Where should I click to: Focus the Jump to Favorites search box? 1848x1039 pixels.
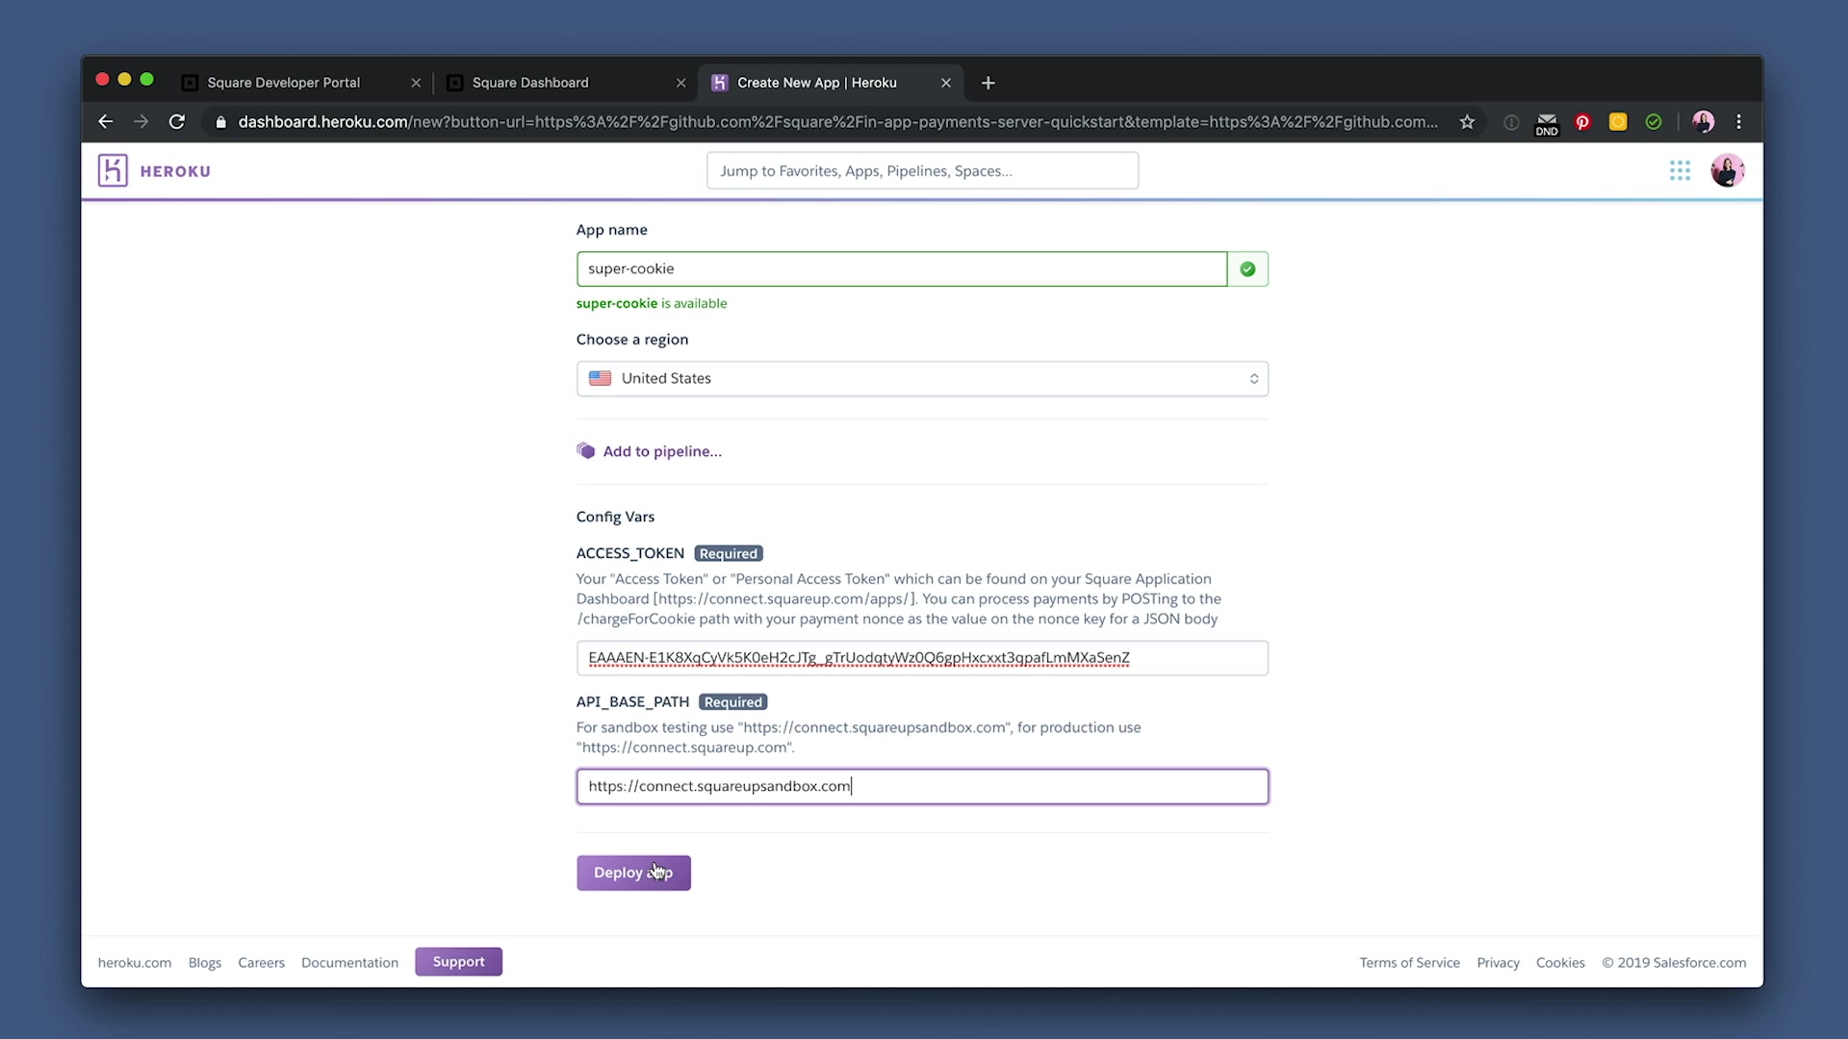921,171
